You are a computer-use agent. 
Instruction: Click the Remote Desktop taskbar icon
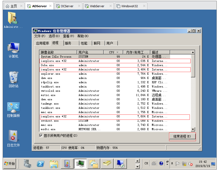point(120,163)
